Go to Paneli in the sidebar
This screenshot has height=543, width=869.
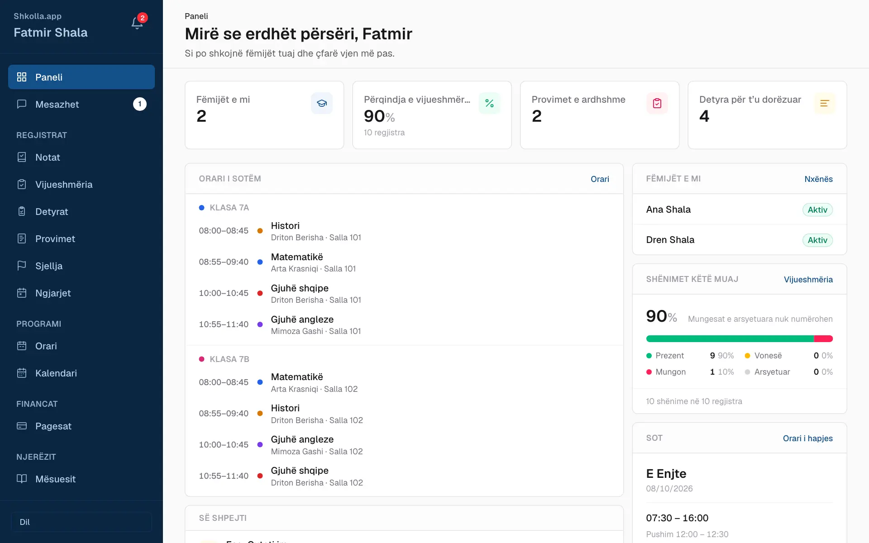pyautogui.click(x=81, y=77)
